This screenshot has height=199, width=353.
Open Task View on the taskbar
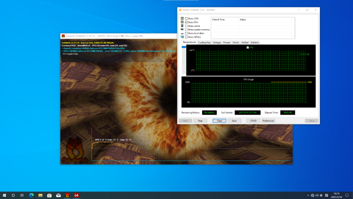coord(22,195)
